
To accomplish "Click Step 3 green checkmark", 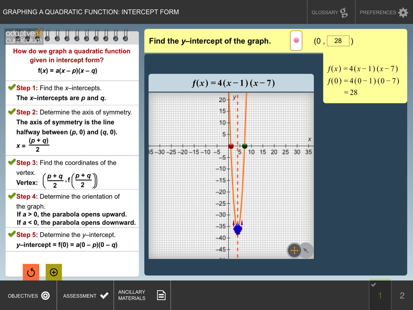I will click(12, 162).
